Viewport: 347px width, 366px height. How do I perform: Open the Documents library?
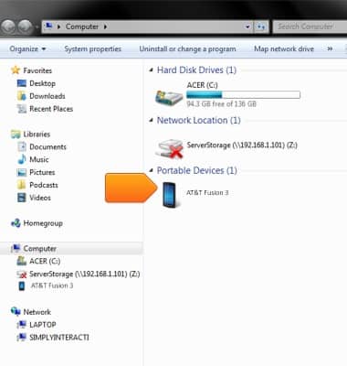click(47, 147)
